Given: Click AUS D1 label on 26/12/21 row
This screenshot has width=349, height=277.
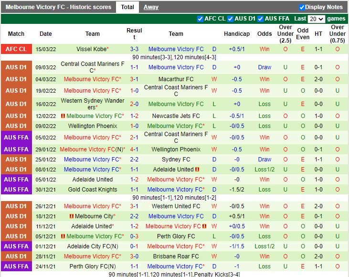Looking at the screenshot, I should point(16,206).
